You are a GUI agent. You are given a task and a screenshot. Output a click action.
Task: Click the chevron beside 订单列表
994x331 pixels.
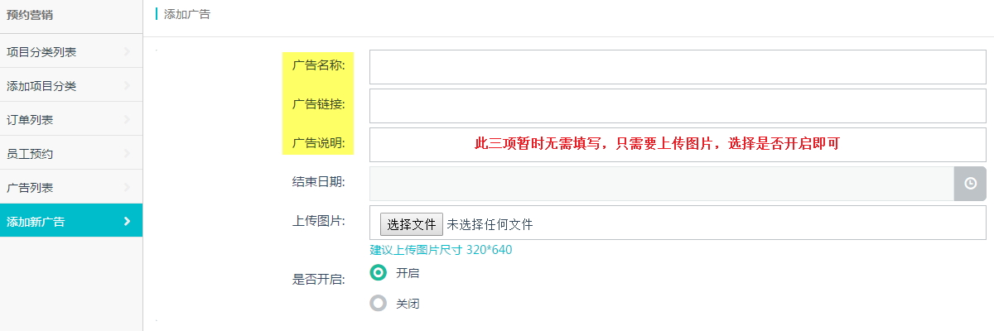127,120
